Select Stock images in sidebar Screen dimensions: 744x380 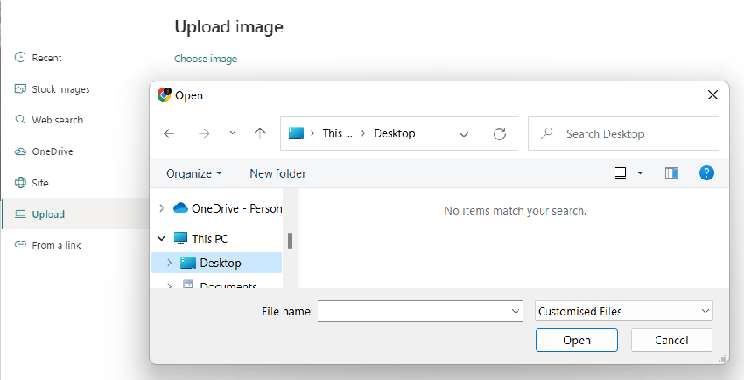tap(60, 89)
